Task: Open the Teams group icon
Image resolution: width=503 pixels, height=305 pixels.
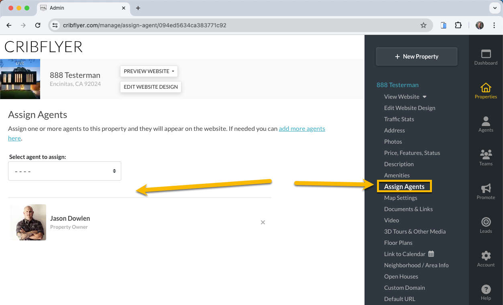Action: pyautogui.click(x=486, y=154)
